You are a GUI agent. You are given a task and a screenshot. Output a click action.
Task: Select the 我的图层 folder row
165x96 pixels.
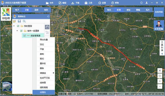[x=28, y=26]
